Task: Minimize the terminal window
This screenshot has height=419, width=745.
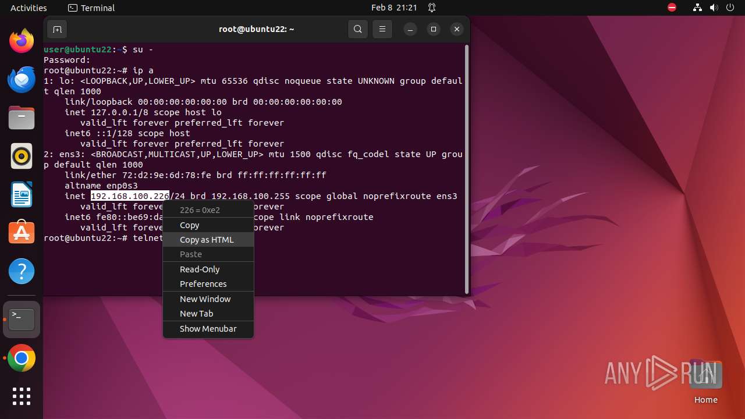Action: (x=410, y=29)
